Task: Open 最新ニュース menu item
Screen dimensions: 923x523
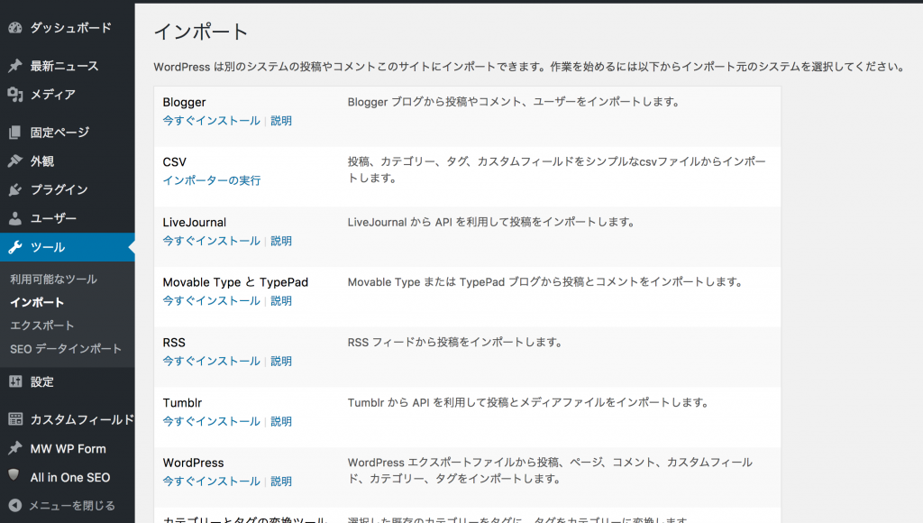Action: [67, 66]
